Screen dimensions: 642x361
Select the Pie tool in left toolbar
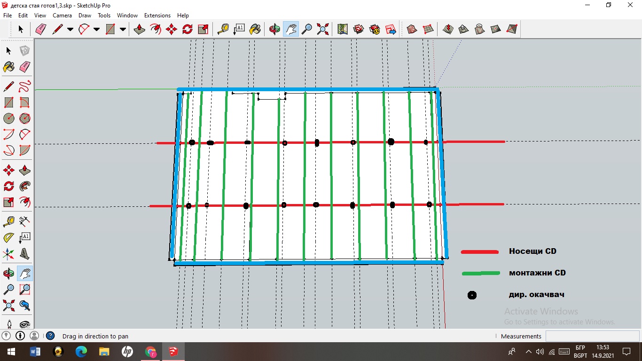click(x=25, y=150)
